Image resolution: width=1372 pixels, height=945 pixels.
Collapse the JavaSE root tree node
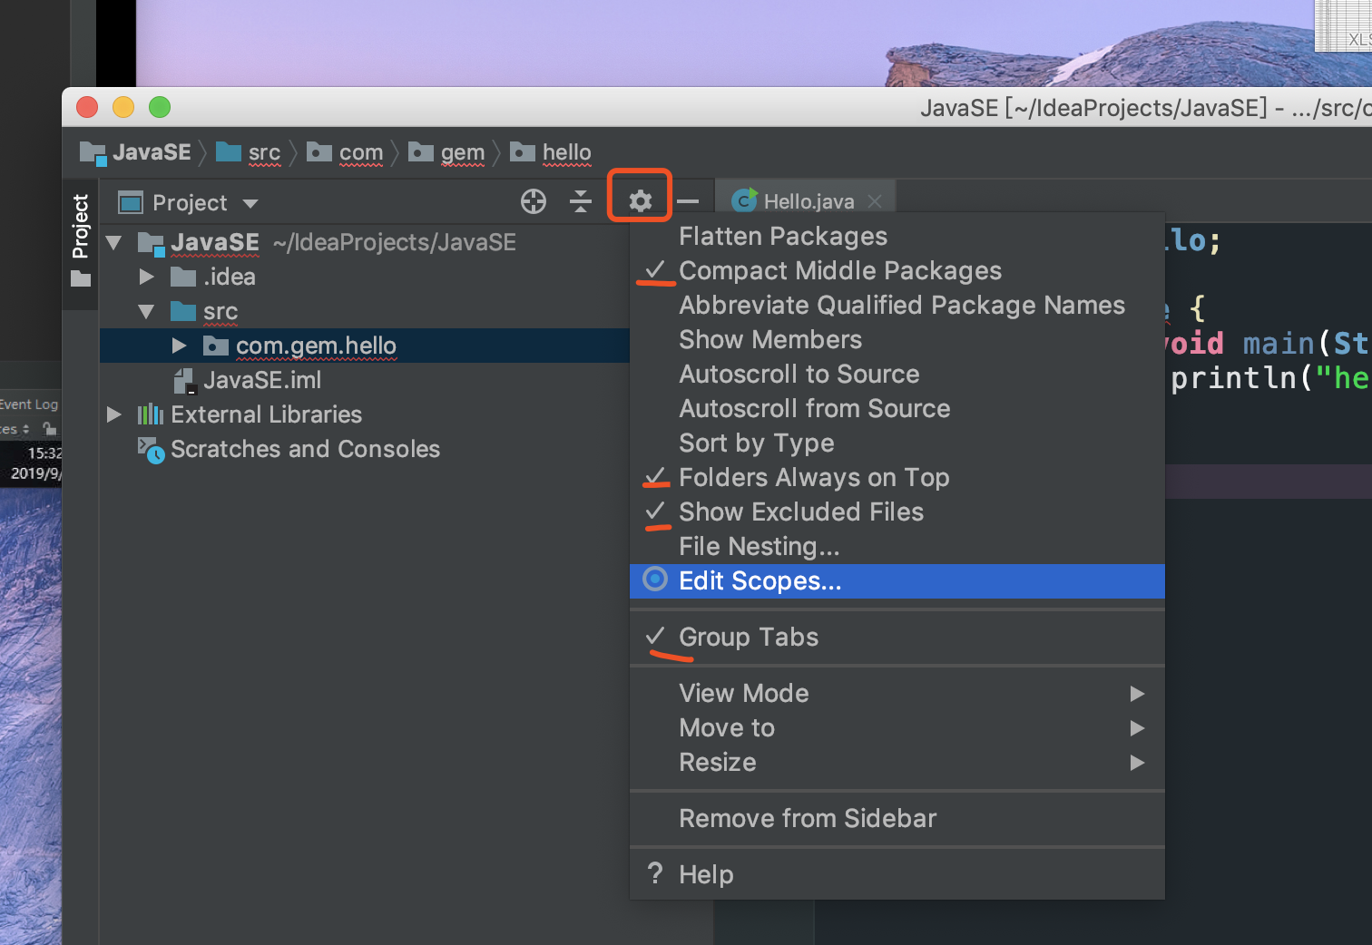(x=113, y=242)
